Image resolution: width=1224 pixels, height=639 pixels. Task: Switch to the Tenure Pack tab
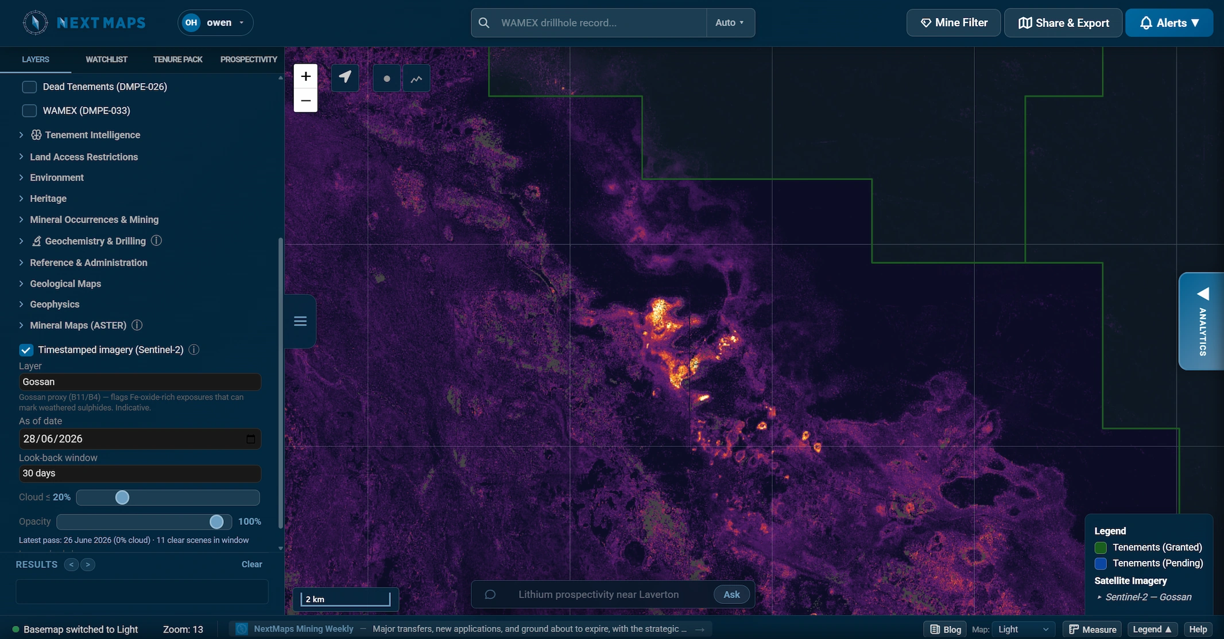(178, 60)
